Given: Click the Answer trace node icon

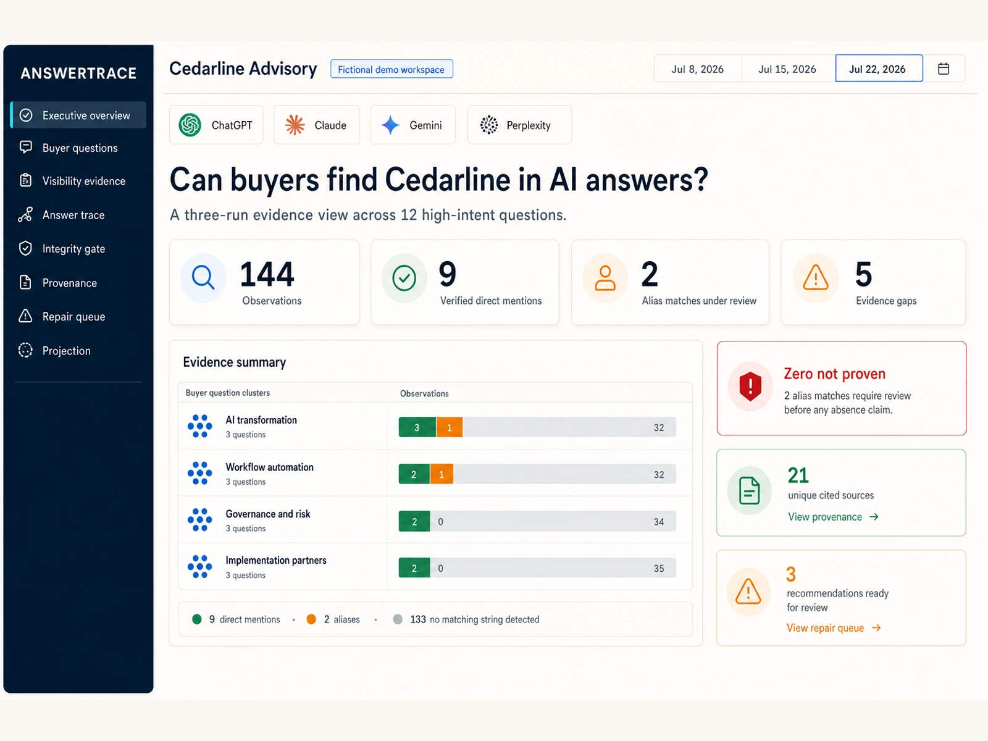Looking at the screenshot, I should [25, 214].
